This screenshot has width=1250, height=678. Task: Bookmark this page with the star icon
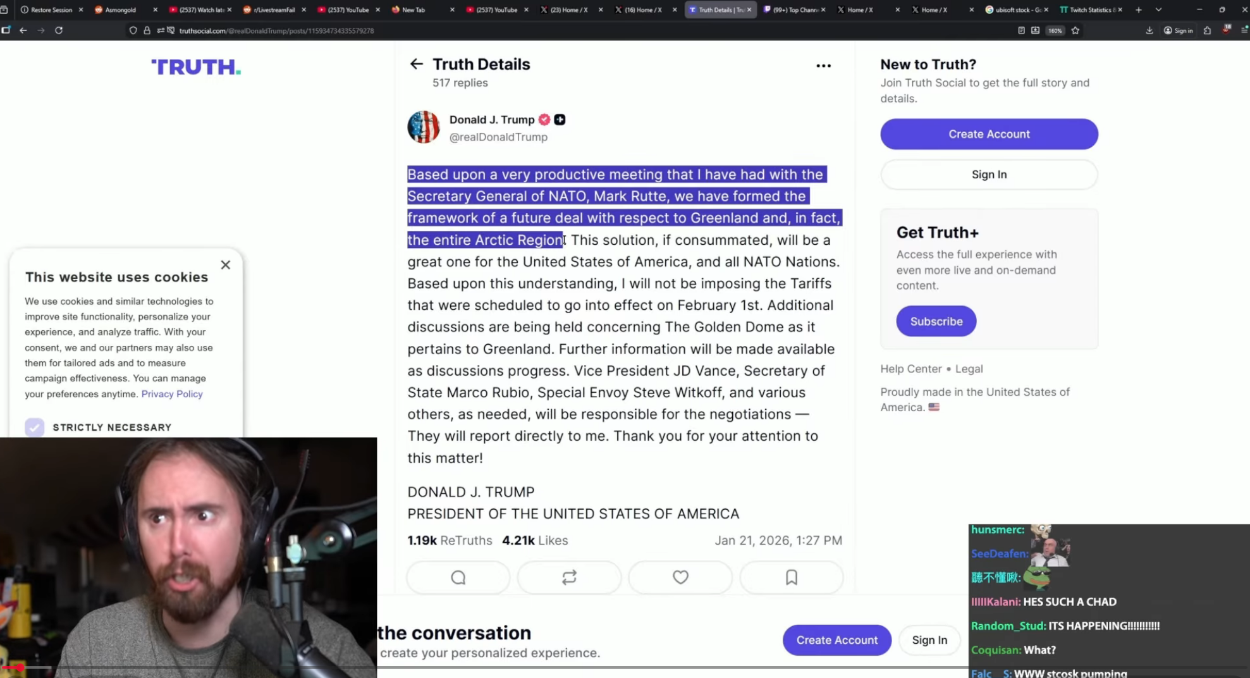point(1075,30)
